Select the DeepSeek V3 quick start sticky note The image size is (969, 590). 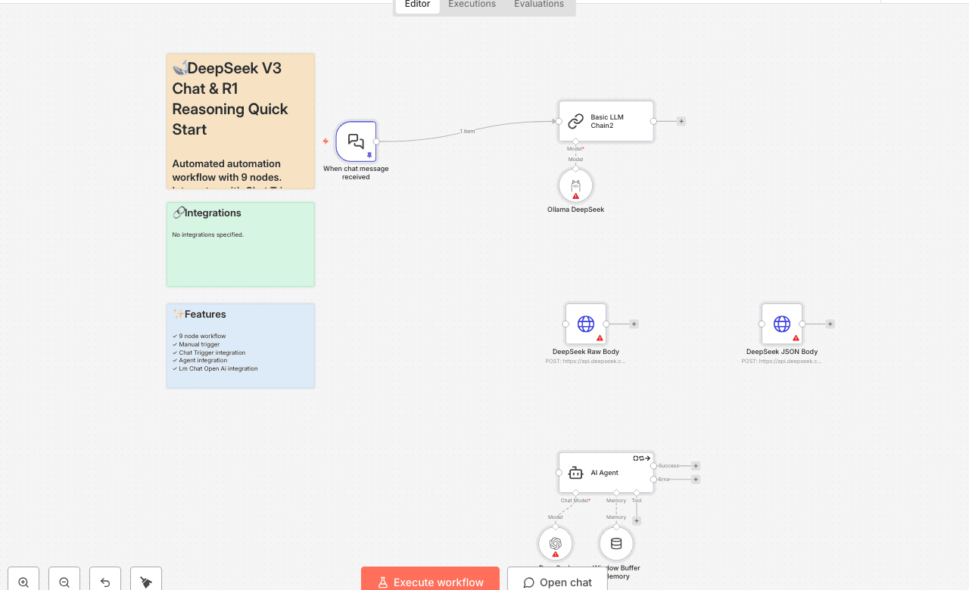(x=240, y=121)
